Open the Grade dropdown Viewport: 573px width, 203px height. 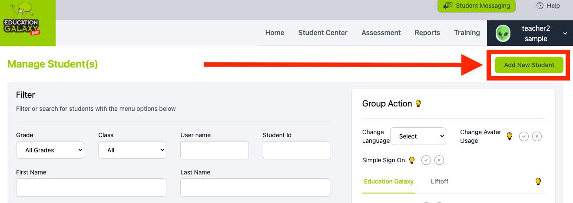pyautogui.click(x=50, y=150)
